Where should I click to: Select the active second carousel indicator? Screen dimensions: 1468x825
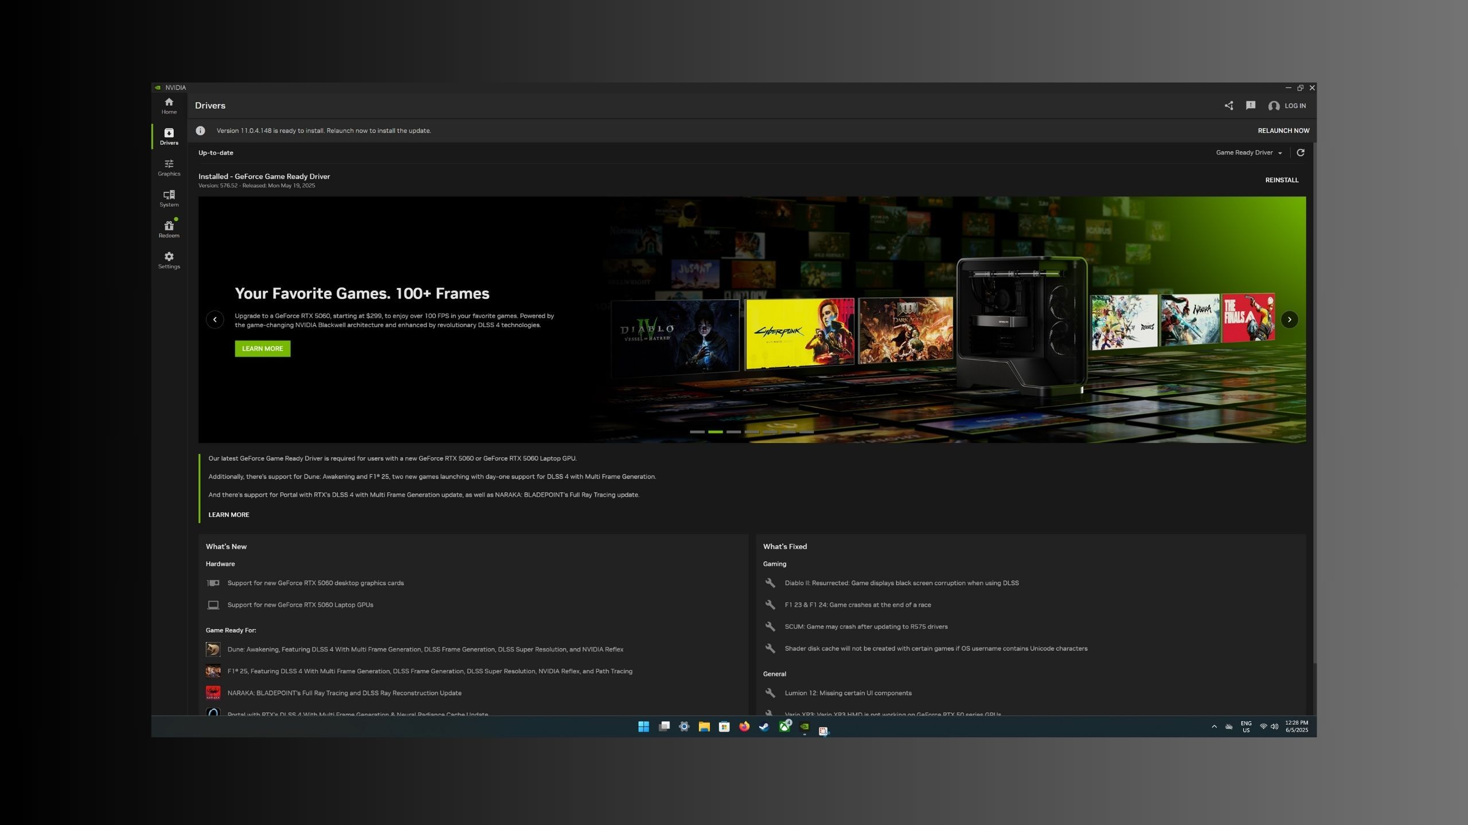click(x=715, y=432)
